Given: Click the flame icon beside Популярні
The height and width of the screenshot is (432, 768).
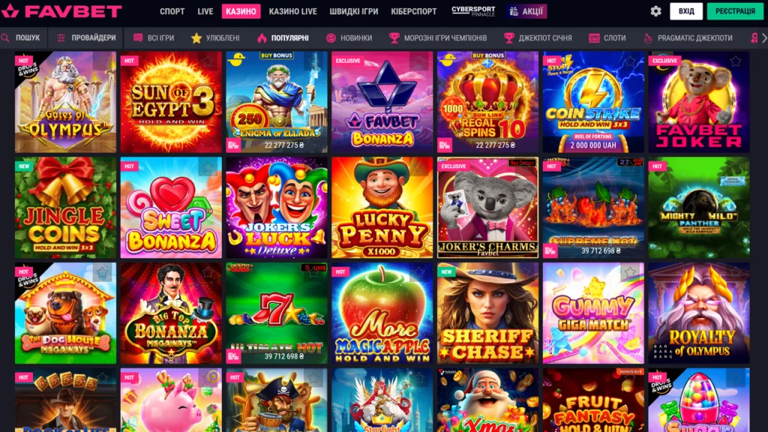Looking at the screenshot, I should point(262,37).
